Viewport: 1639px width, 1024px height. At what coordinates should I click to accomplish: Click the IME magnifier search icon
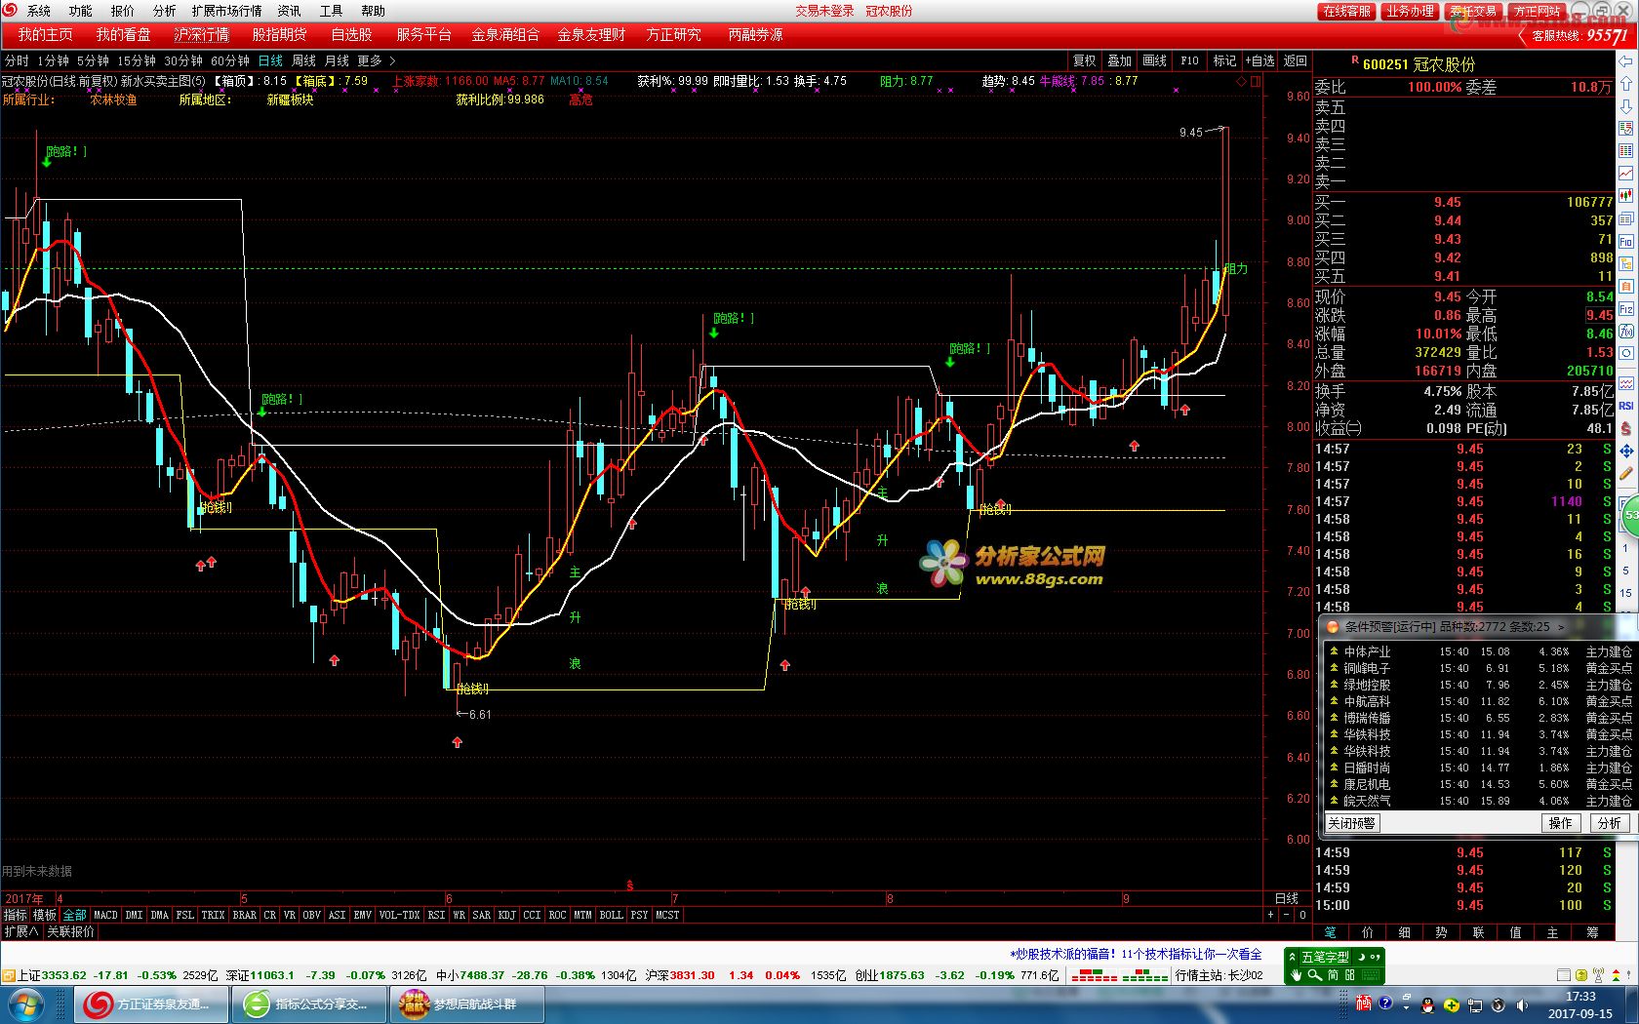point(1315,975)
